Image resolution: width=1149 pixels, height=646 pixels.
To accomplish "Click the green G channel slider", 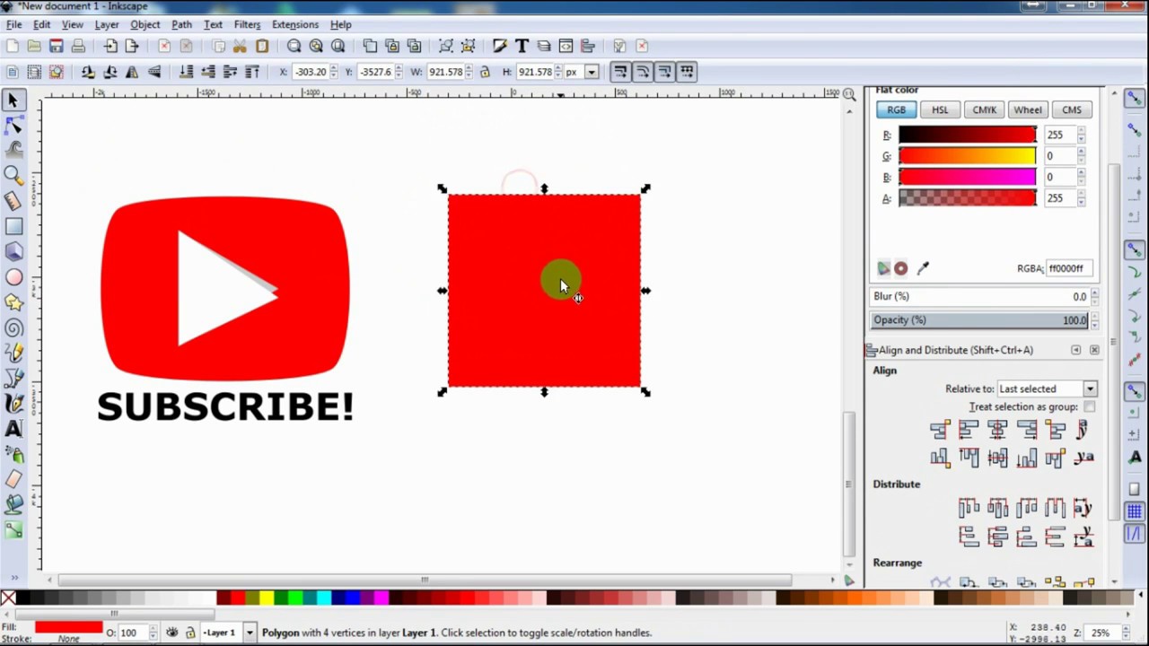I will (x=968, y=156).
